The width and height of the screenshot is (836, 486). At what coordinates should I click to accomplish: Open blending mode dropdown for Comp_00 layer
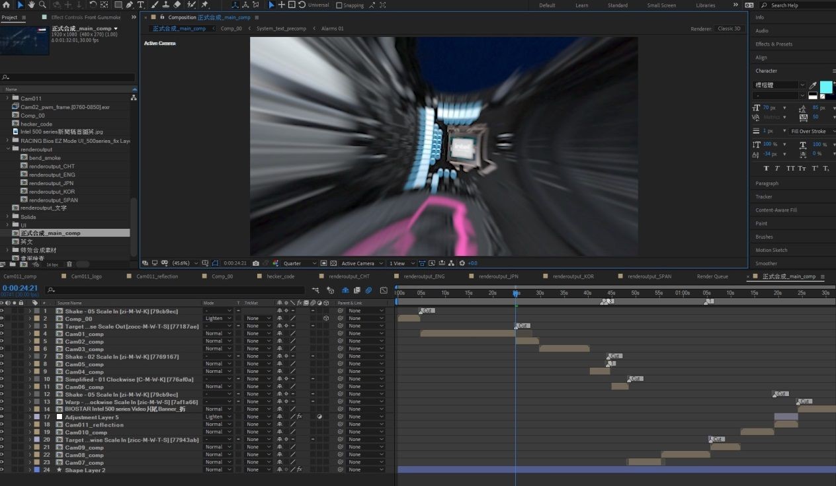[x=218, y=319]
